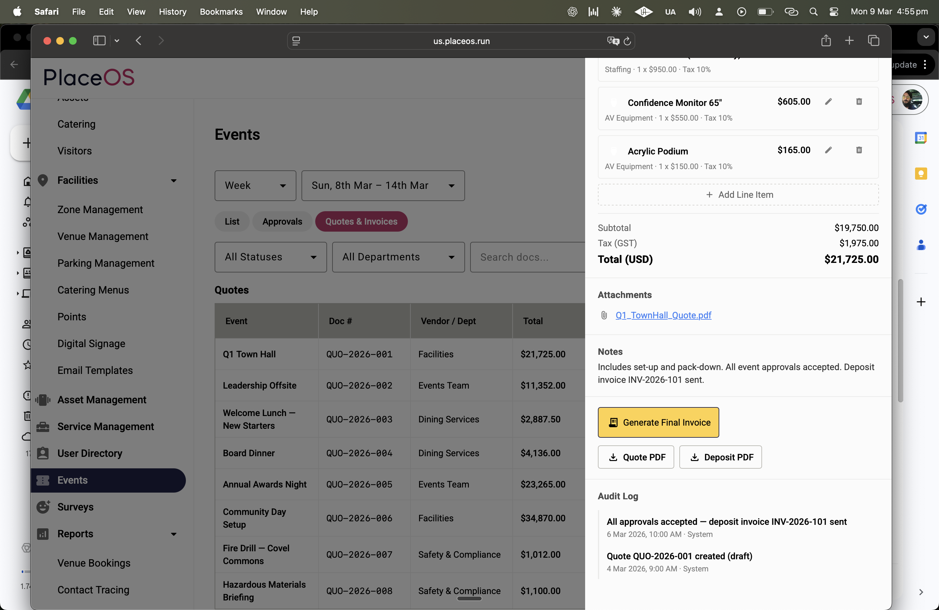Image resolution: width=939 pixels, height=610 pixels.
Task: Open Surveys using the smiley face icon
Action: 43,507
